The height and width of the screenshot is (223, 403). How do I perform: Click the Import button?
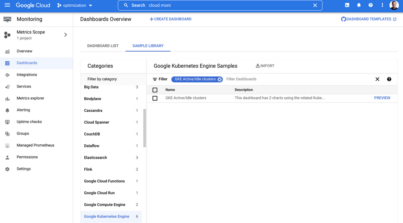click(265, 66)
